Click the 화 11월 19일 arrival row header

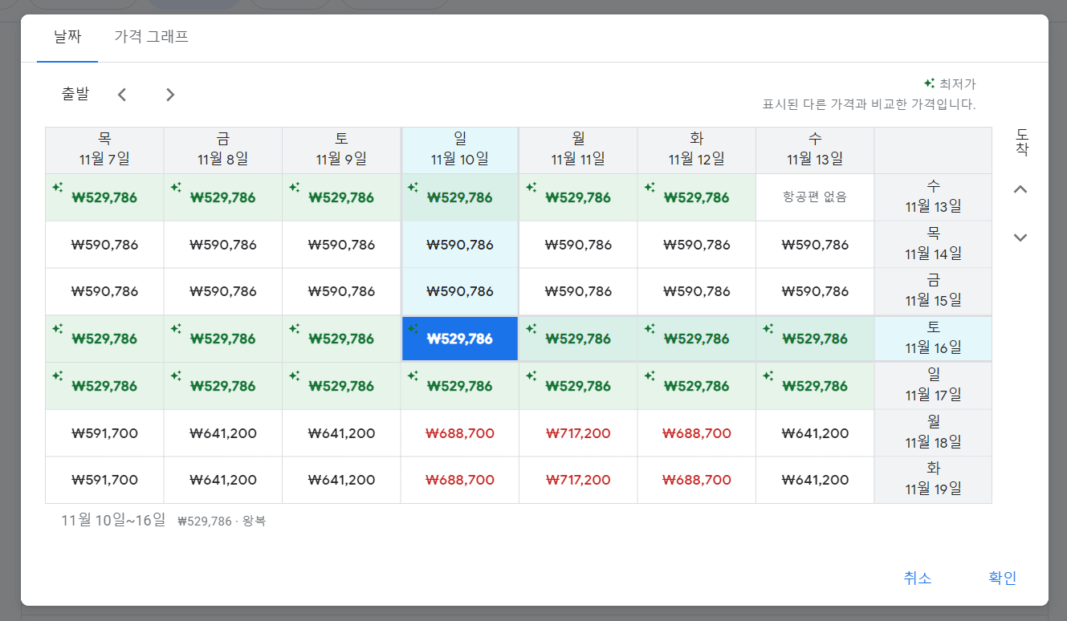[x=933, y=480]
